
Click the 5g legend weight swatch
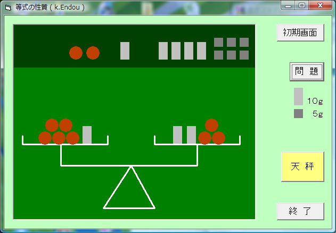pyautogui.click(x=298, y=113)
